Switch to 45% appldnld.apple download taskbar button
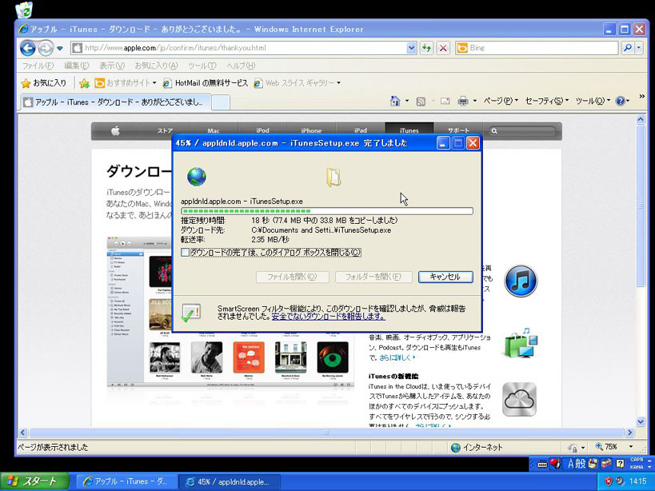Image resolution: width=655 pixels, height=491 pixels. pyautogui.click(x=229, y=482)
